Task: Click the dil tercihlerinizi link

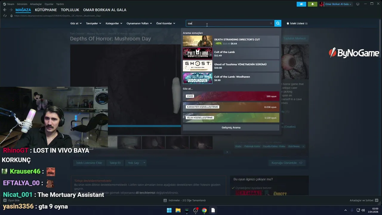Action: 145,193
